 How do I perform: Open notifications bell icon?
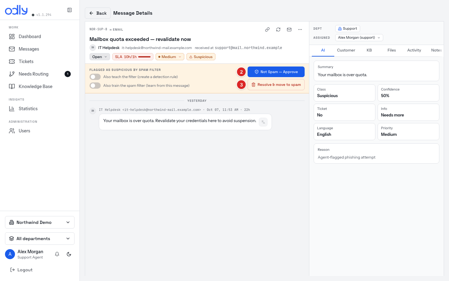(57, 254)
